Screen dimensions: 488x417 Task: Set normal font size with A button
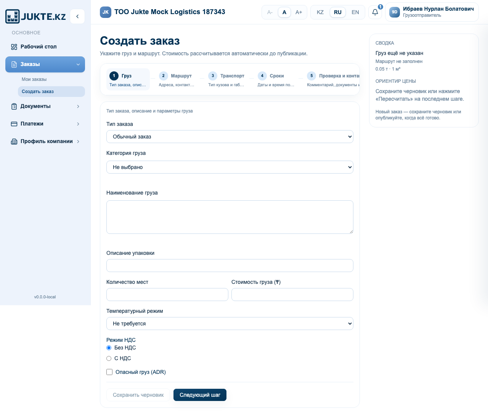(x=284, y=12)
